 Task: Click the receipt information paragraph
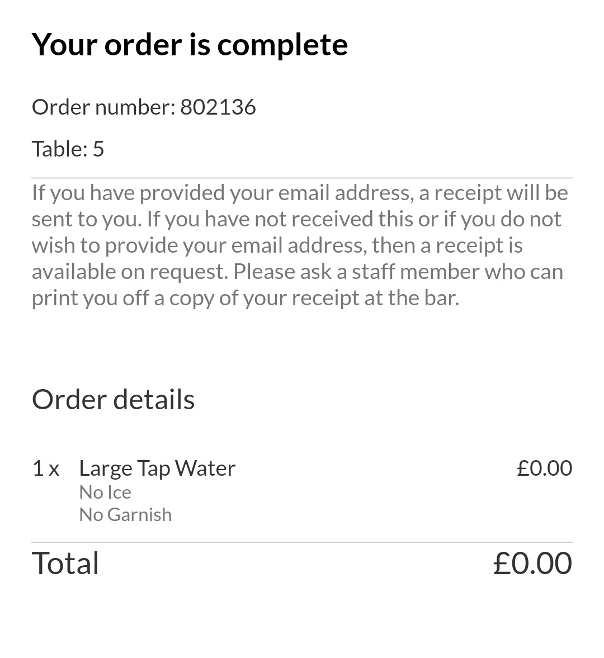(x=300, y=245)
